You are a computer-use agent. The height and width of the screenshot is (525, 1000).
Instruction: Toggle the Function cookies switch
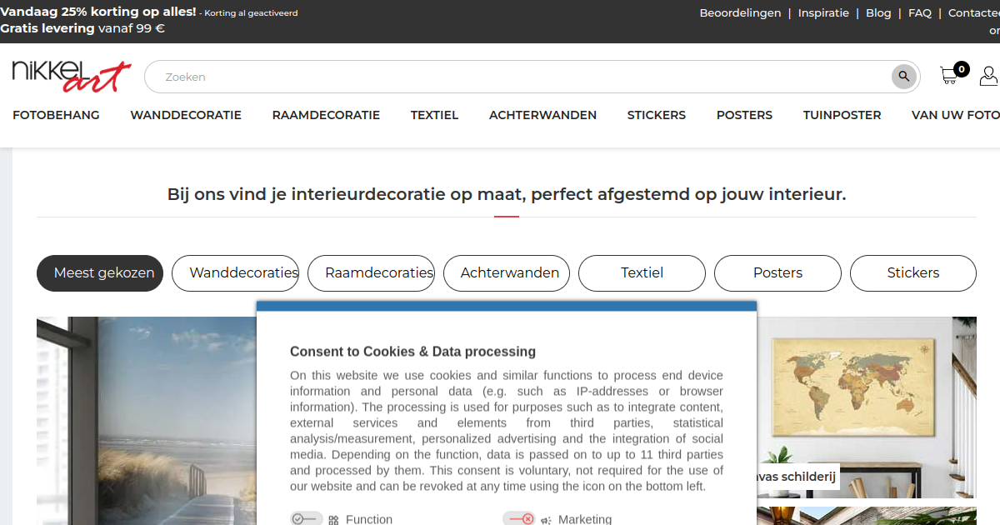click(306, 519)
